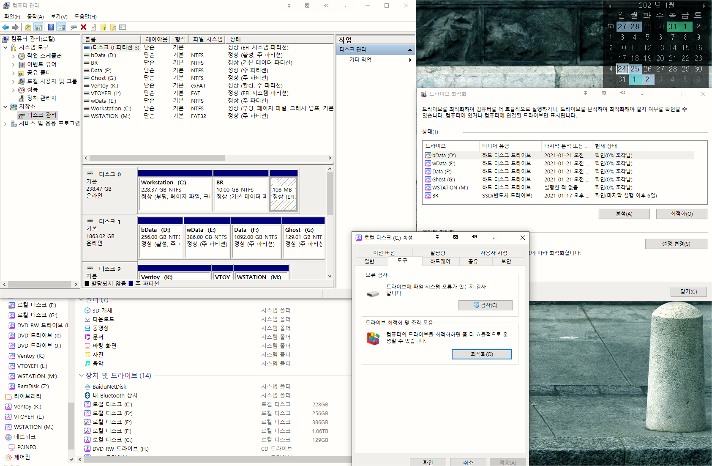Viewport: 712px width, 466px height.
Task: Select 이벤트 뷰어 in the console tree
Action: 41,64
